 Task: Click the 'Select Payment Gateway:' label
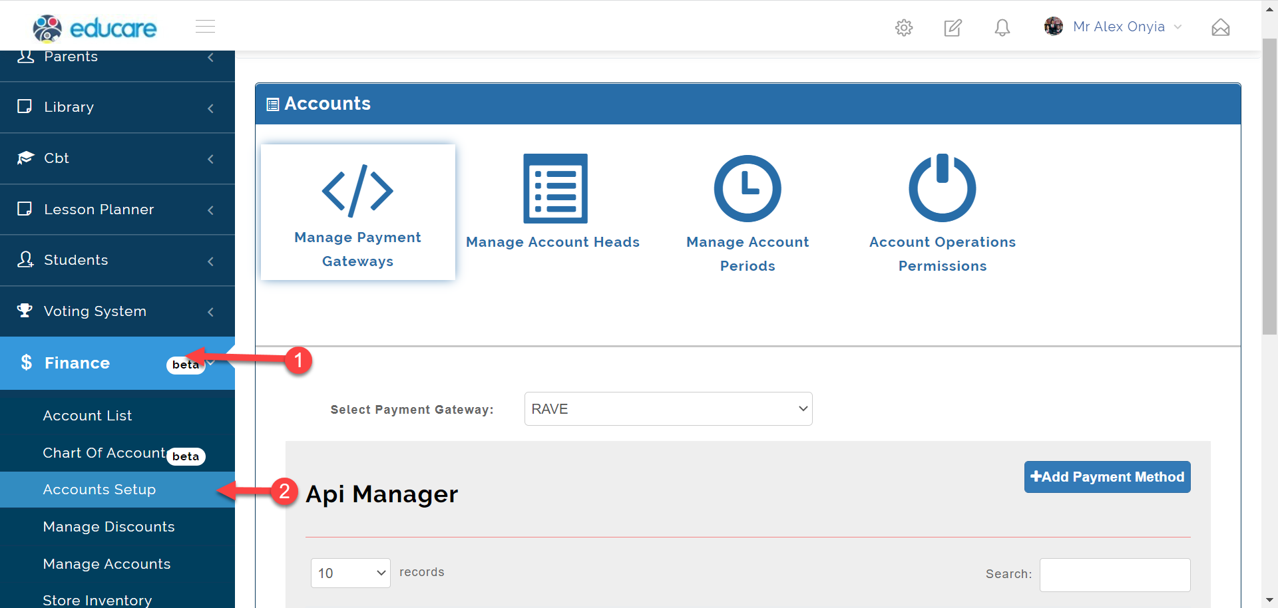[x=412, y=410]
